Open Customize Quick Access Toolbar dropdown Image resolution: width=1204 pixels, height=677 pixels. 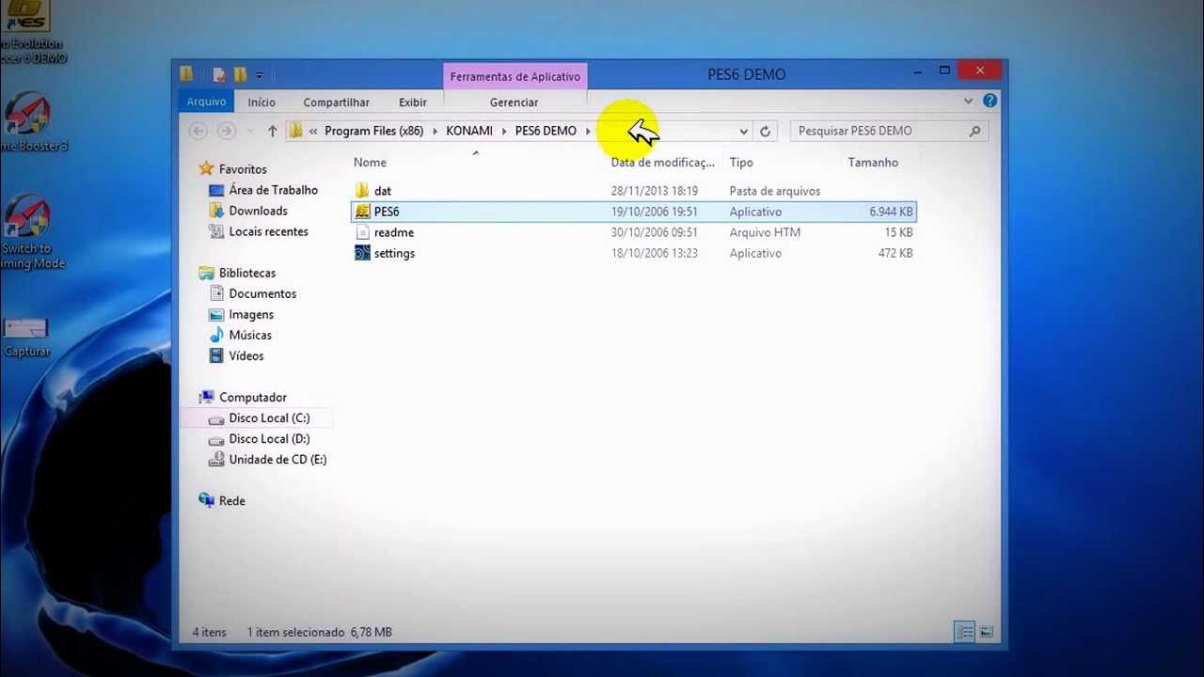click(x=259, y=75)
